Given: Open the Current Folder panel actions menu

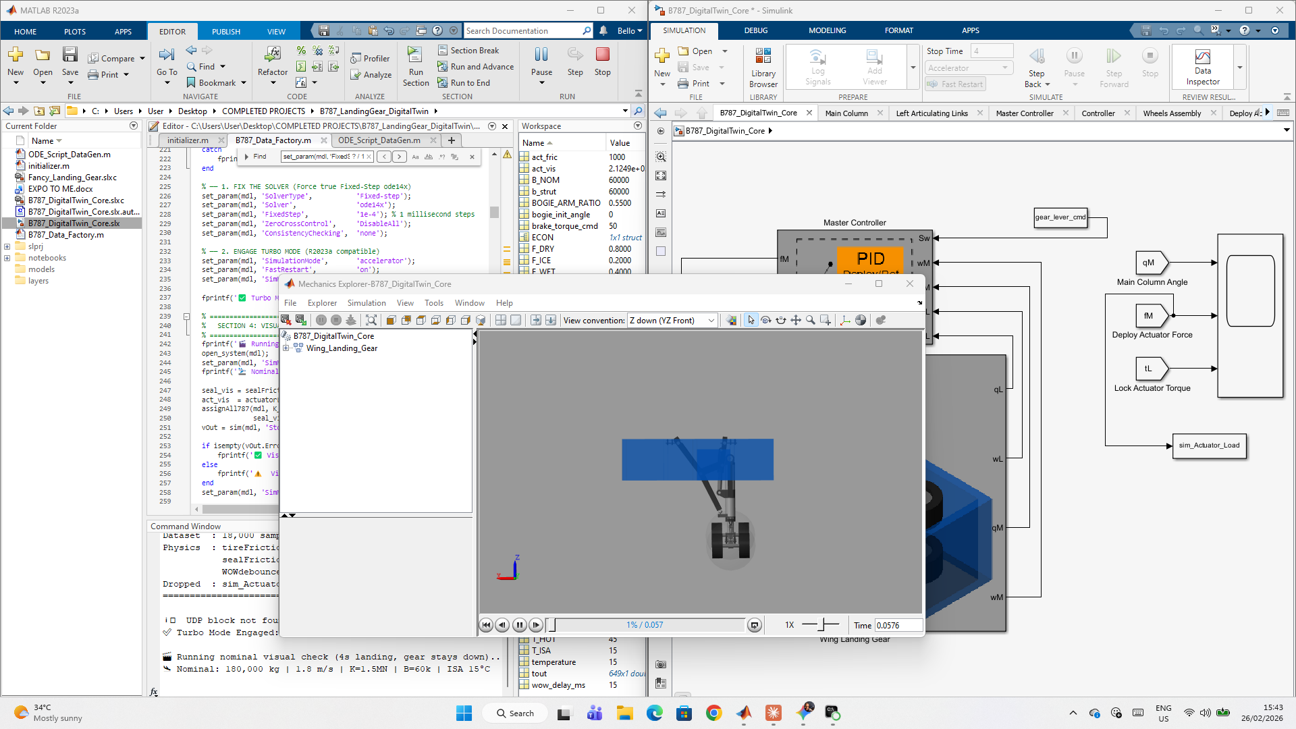Looking at the screenshot, I should point(134,126).
